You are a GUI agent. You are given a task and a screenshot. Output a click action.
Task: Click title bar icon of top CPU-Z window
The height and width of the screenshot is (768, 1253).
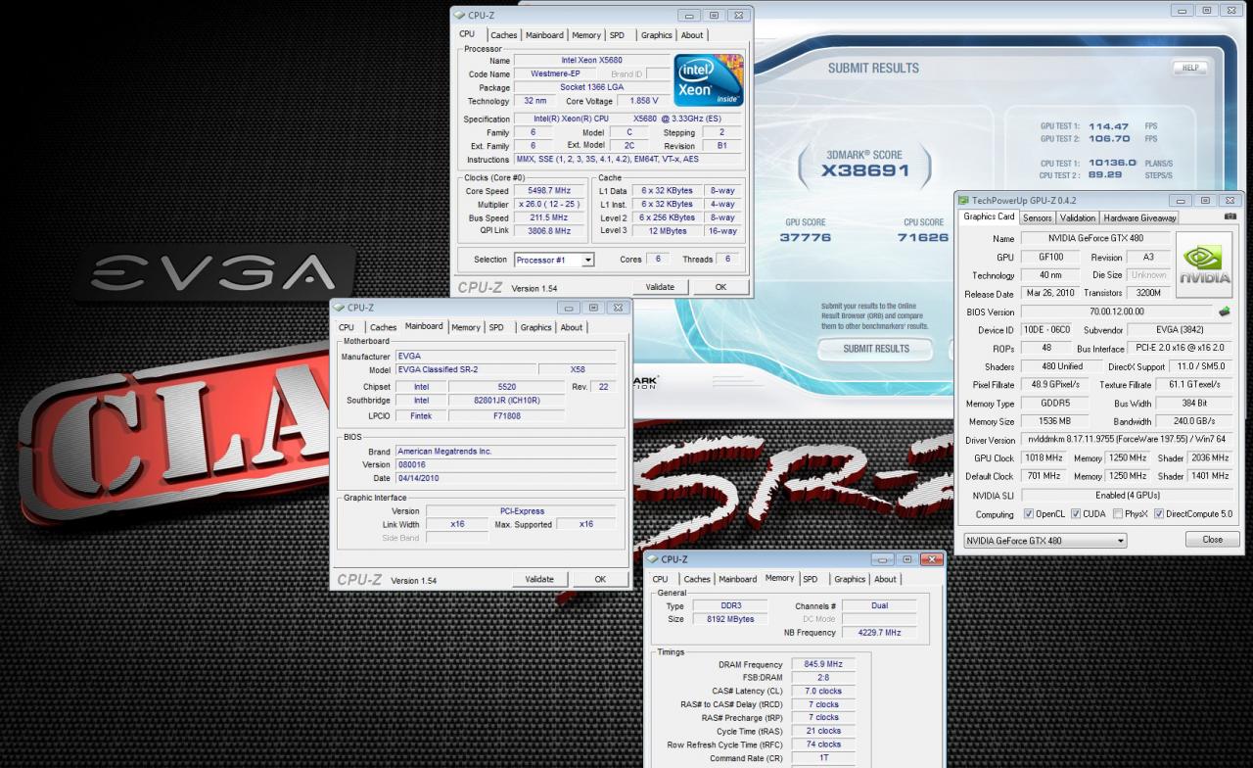459,15
